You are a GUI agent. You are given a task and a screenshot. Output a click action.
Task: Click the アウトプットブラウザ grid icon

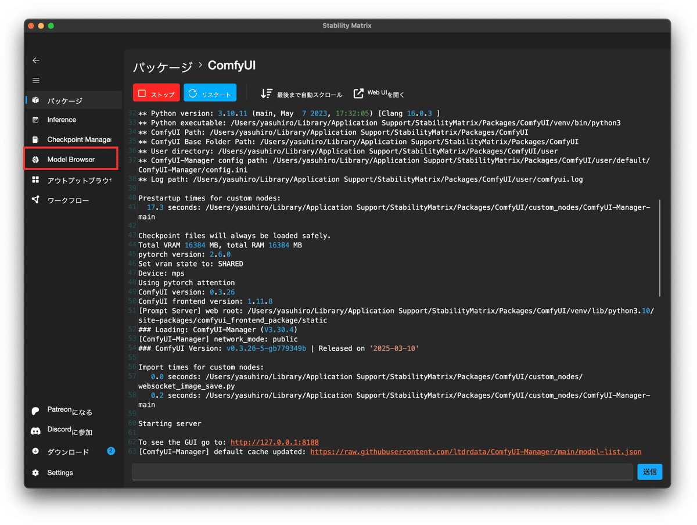point(36,180)
